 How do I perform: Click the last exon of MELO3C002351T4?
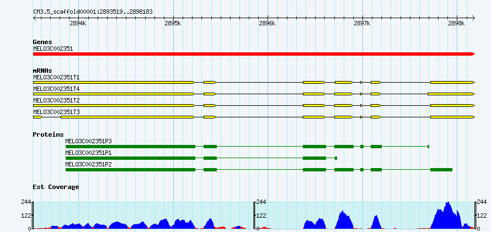(x=451, y=94)
